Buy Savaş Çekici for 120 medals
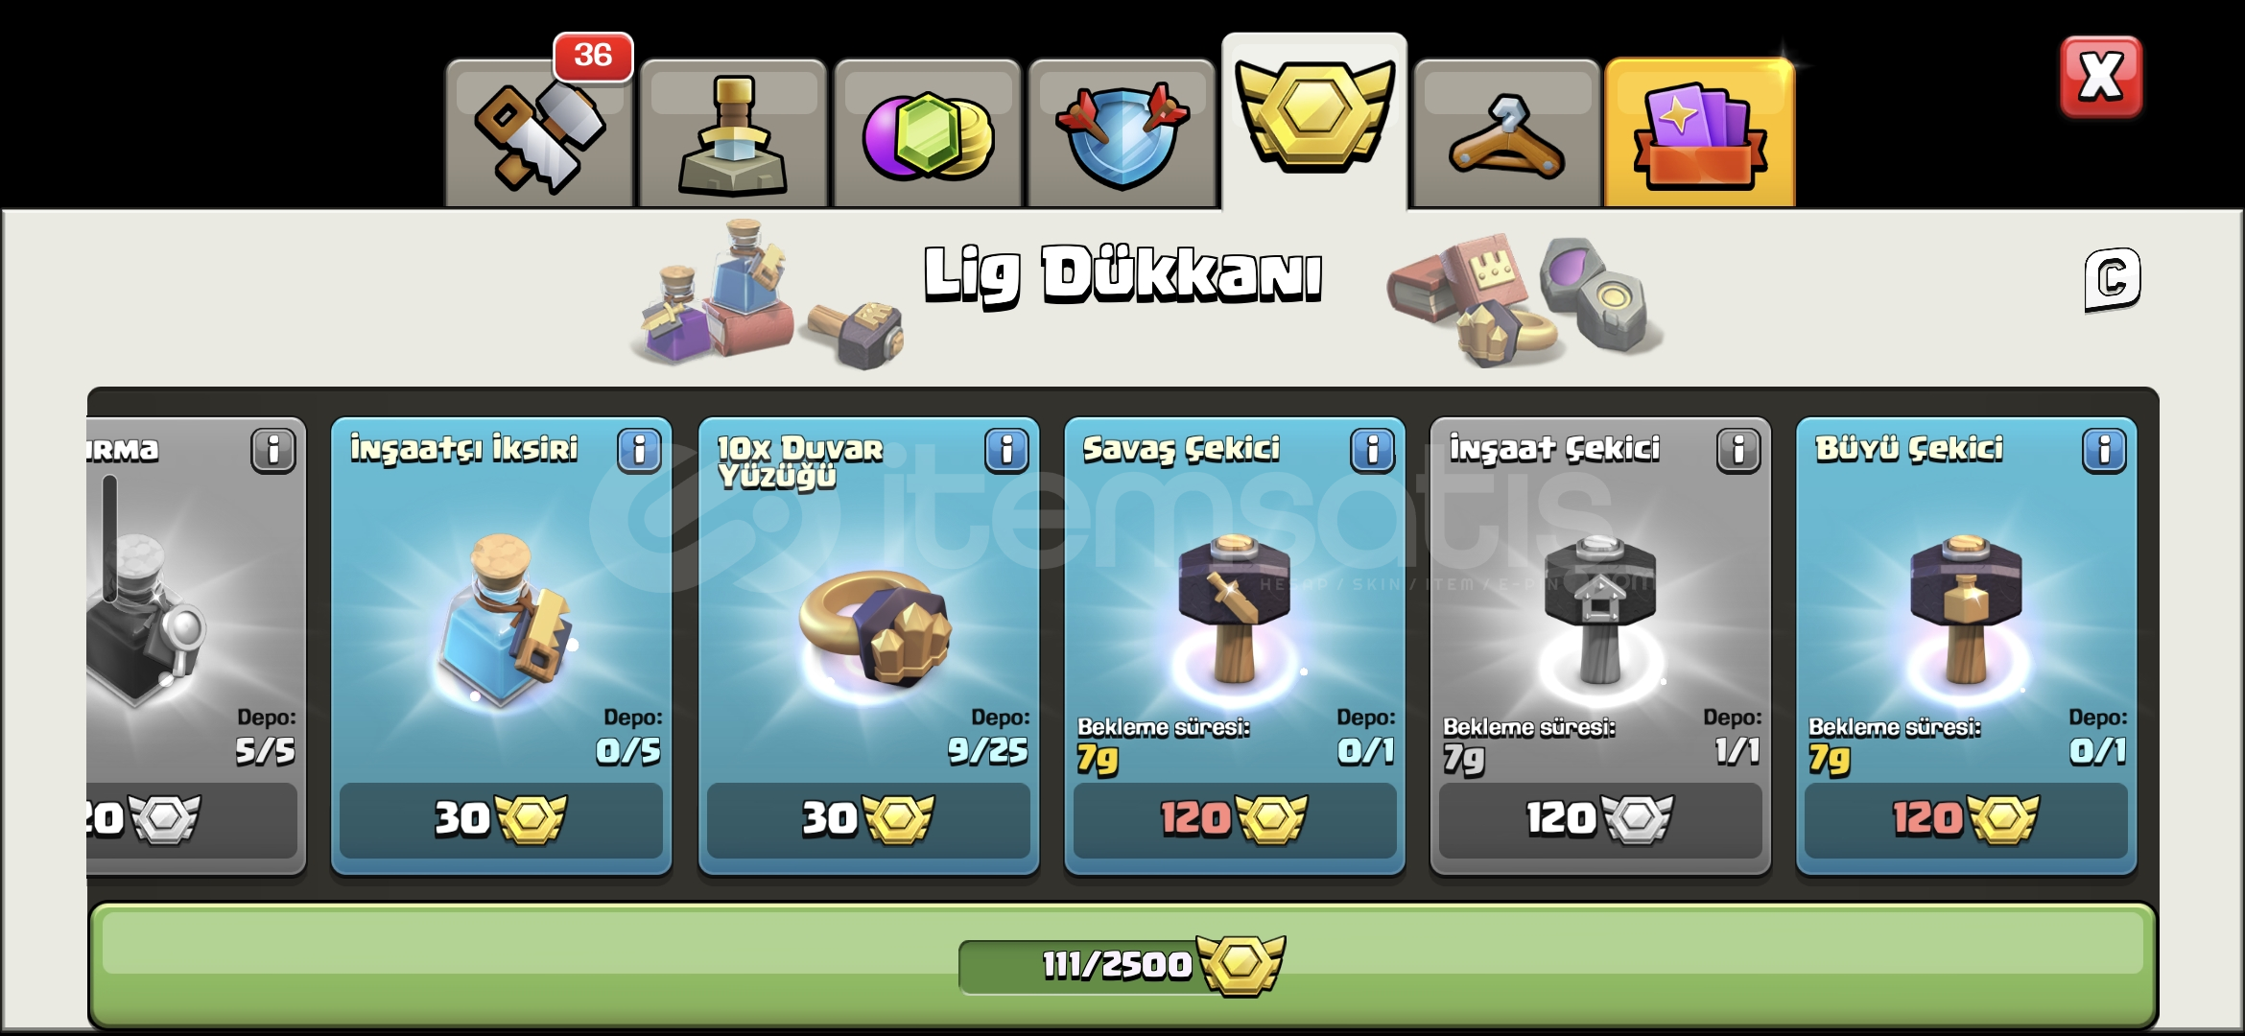The image size is (2245, 1036). (1235, 819)
